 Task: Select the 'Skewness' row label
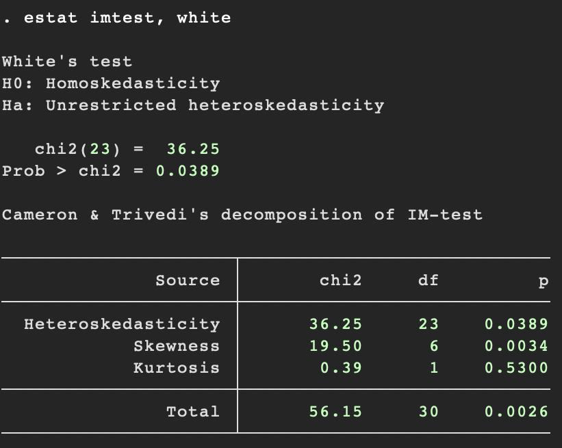click(176, 345)
